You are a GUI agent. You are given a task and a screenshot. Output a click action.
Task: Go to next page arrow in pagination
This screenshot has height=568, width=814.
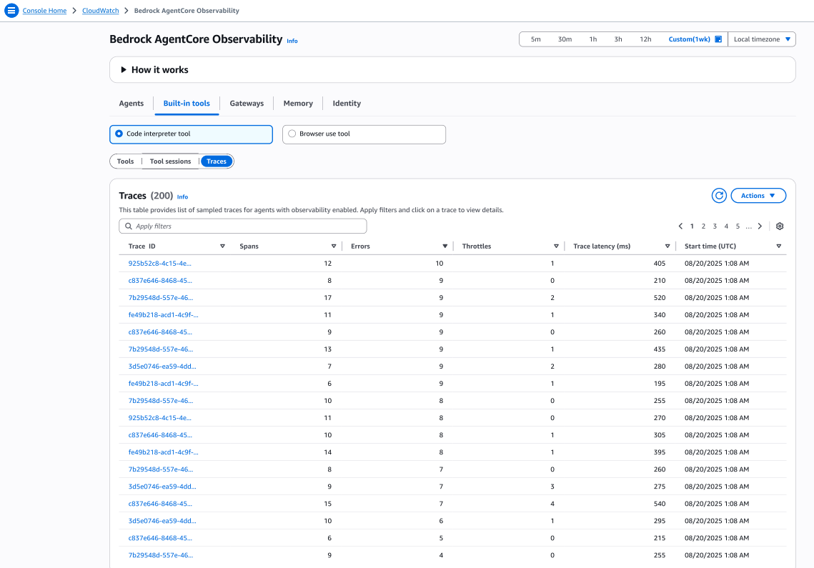coord(760,226)
